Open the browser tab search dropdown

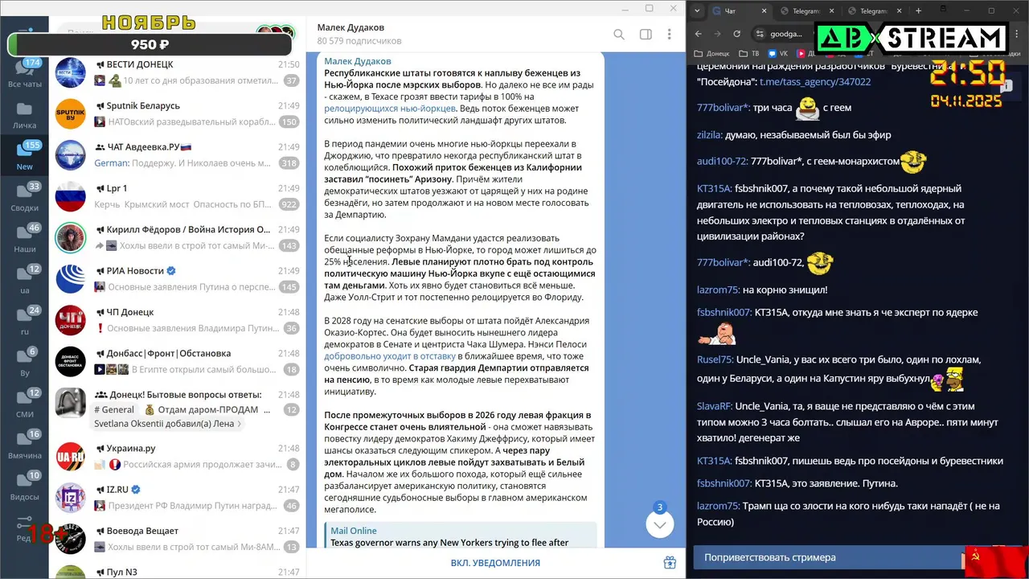point(697,10)
